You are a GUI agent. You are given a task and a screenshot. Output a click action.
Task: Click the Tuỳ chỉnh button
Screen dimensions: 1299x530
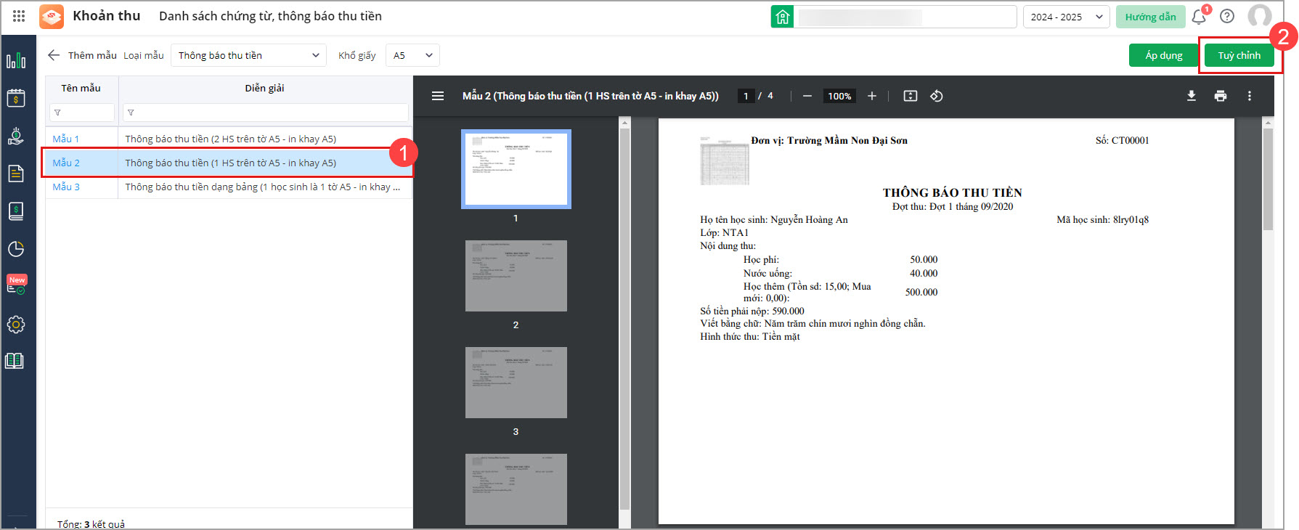pyautogui.click(x=1239, y=55)
